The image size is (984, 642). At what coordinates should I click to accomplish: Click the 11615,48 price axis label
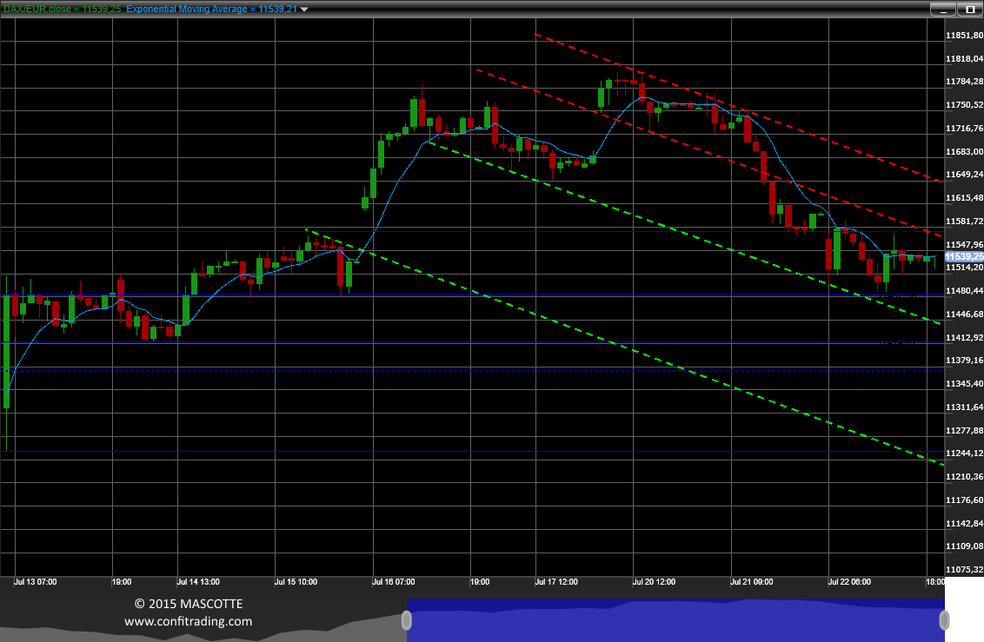coord(964,197)
